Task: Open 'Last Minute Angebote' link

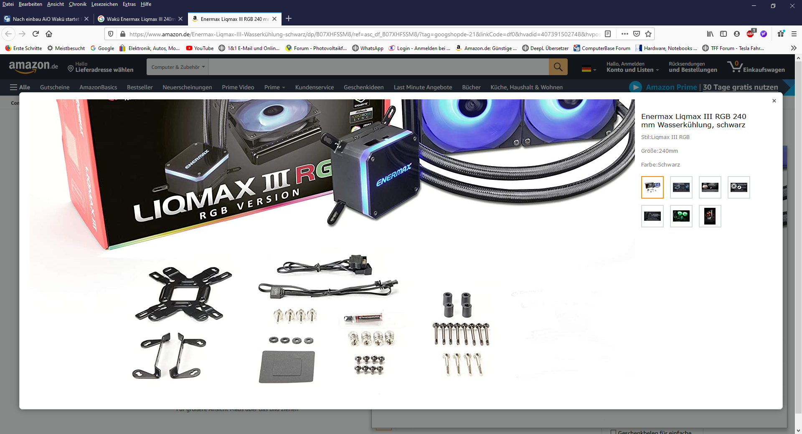Action: [x=423, y=87]
